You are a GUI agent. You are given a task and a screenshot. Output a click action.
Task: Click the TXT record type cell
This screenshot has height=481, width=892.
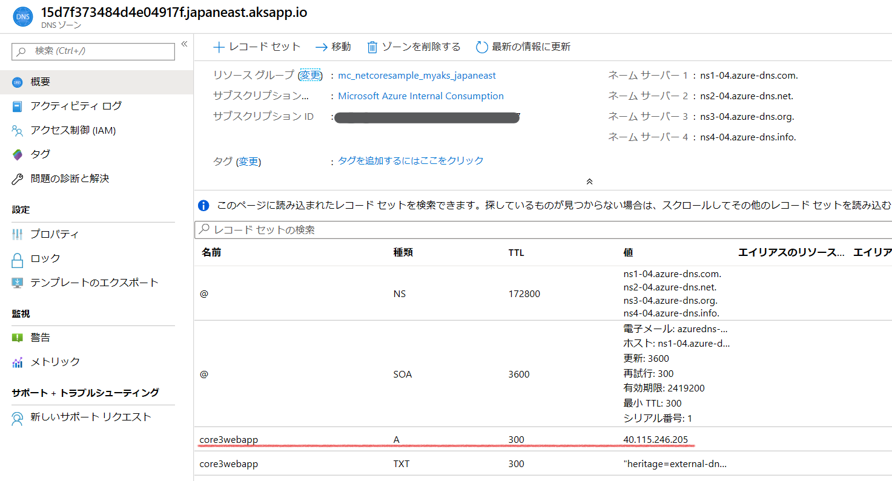point(401,464)
